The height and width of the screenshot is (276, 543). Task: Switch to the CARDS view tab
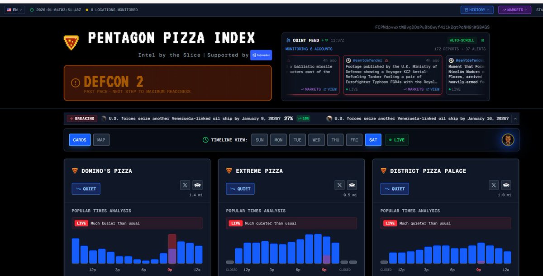coord(80,140)
